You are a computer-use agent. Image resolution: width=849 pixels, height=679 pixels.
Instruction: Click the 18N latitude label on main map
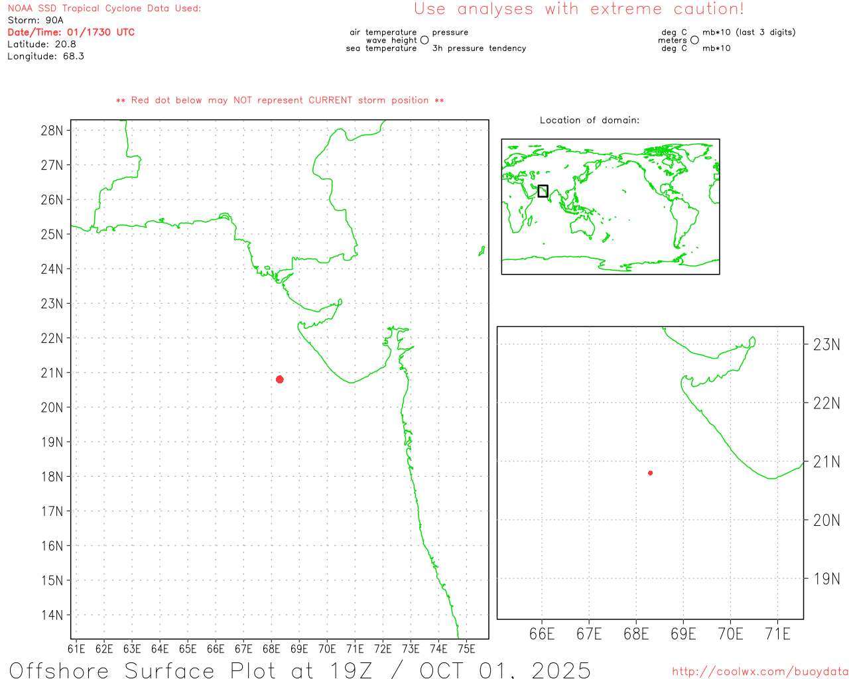52,477
